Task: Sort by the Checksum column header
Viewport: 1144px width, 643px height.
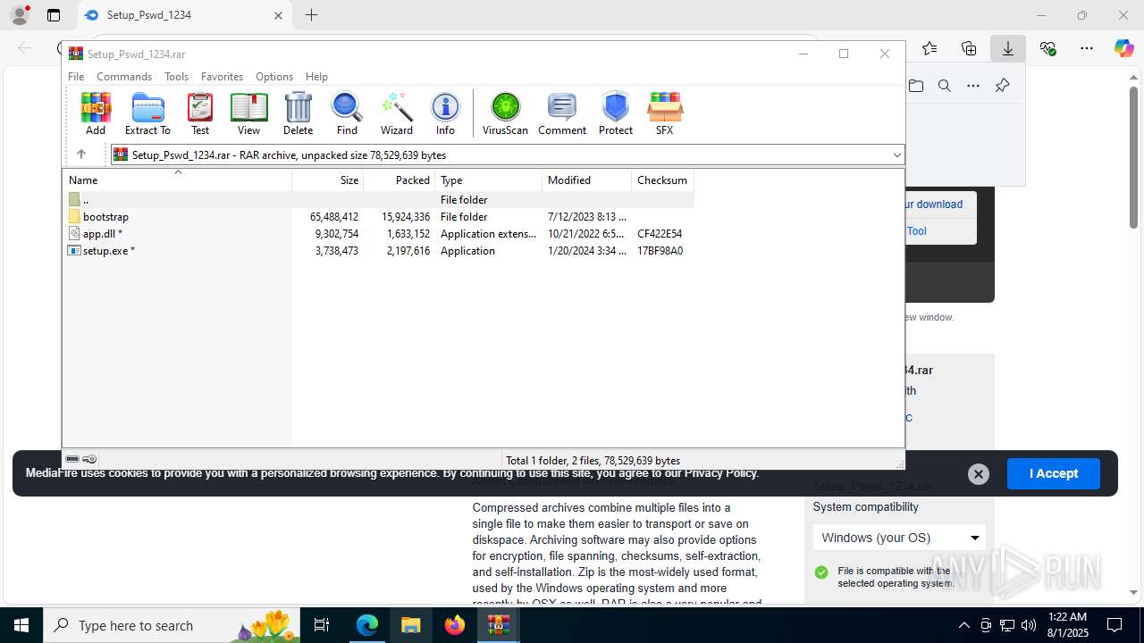Action: [662, 180]
